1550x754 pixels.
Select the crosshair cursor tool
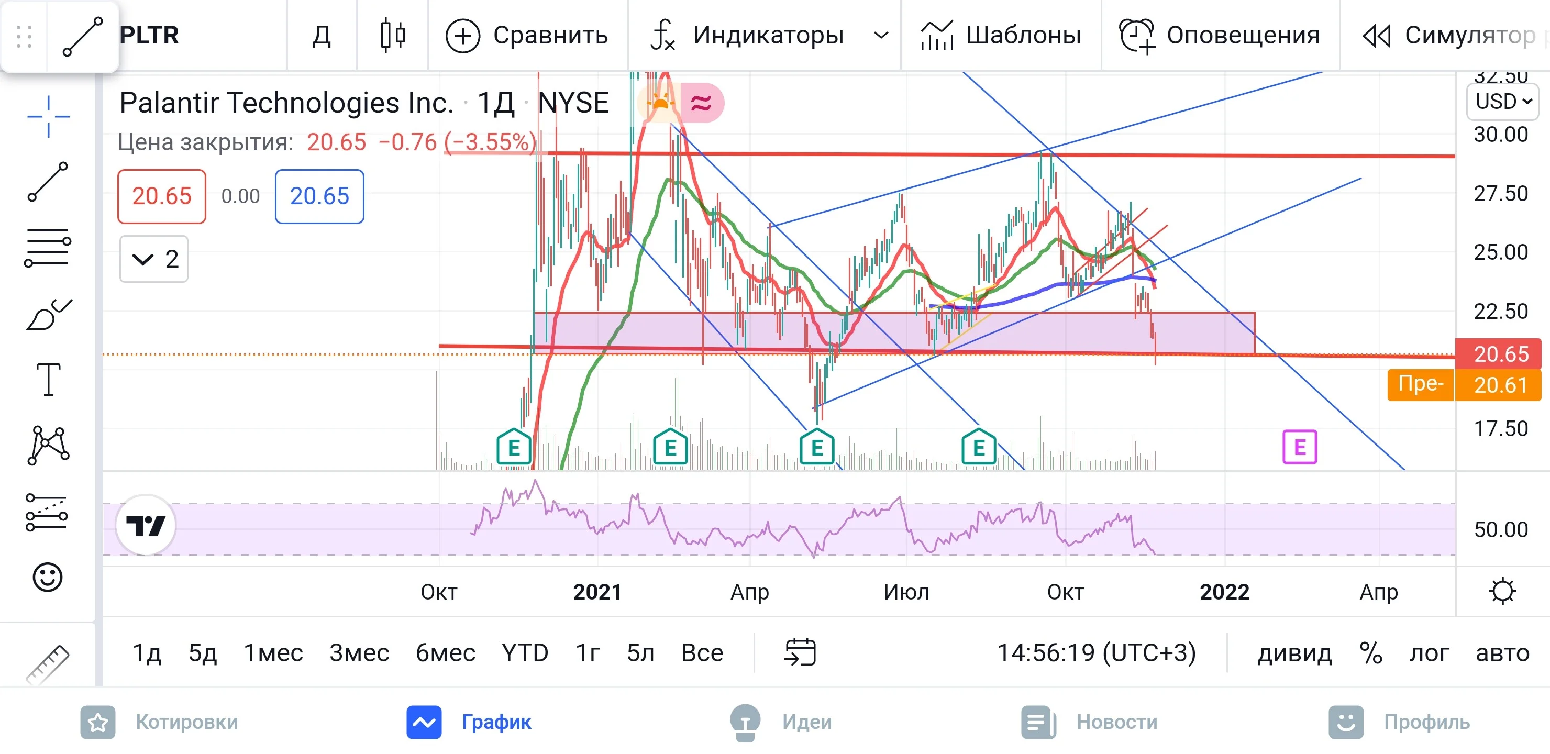tap(48, 116)
